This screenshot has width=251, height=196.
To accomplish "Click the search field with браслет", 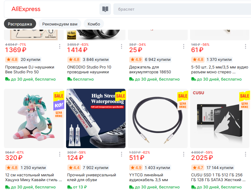I will click(x=182, y=9).
